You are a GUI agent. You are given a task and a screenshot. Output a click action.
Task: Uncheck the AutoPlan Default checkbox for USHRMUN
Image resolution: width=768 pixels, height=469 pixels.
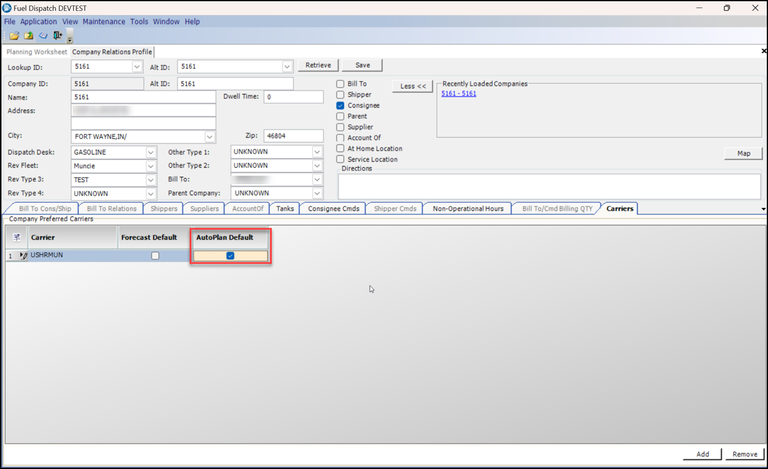pyautogui.click(x=230, y=256)
